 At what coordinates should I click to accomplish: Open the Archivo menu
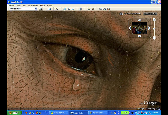point(11,5)
